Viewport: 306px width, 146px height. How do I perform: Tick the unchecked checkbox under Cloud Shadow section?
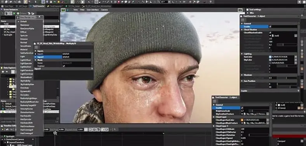pos(270,51)
